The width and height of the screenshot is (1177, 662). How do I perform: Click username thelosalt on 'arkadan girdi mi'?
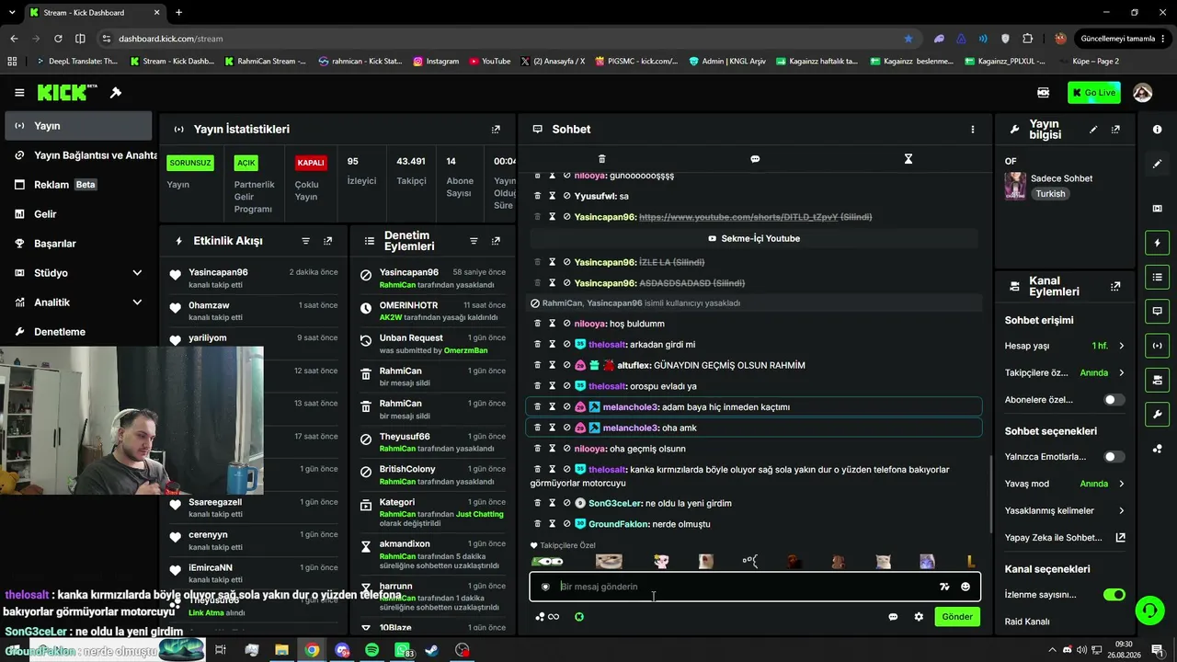[x=607, y=345]
